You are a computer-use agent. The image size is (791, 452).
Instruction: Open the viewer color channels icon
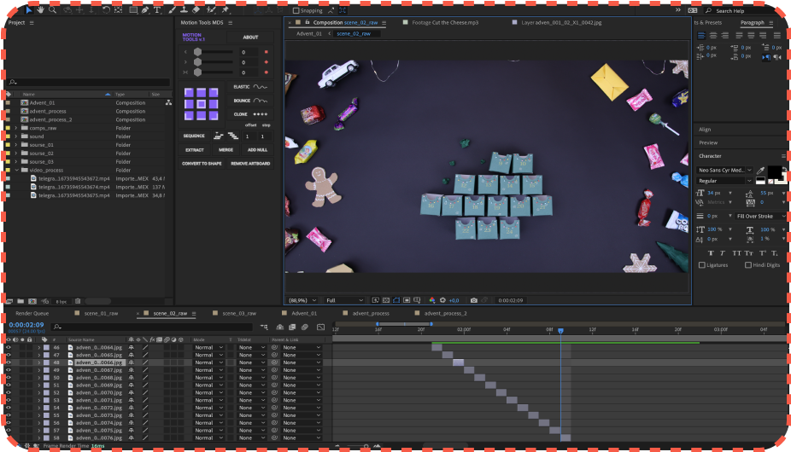[x=432, y=300]
